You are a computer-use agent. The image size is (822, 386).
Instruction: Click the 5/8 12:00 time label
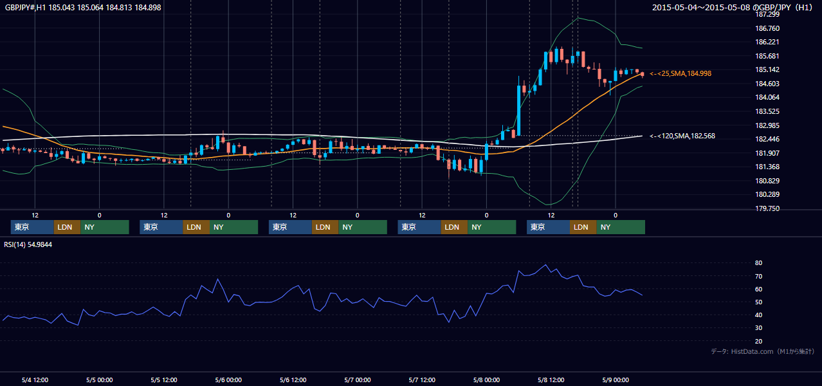click(x=551, y=380)
